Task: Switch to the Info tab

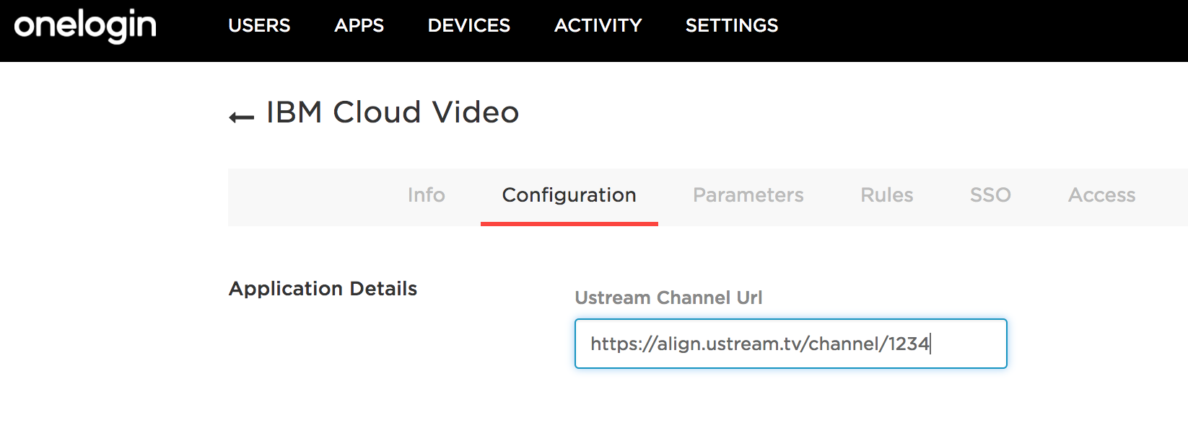Action: tap(426, 195)
